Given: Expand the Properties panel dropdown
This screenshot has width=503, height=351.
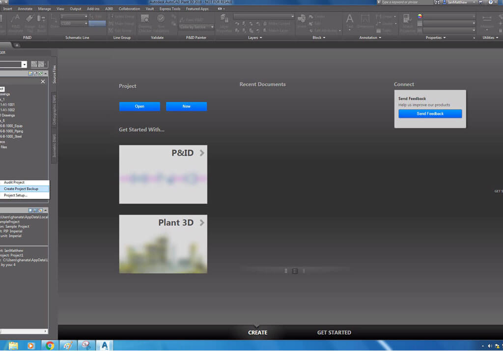Looking at the screenshot, I should click(444, 38).
